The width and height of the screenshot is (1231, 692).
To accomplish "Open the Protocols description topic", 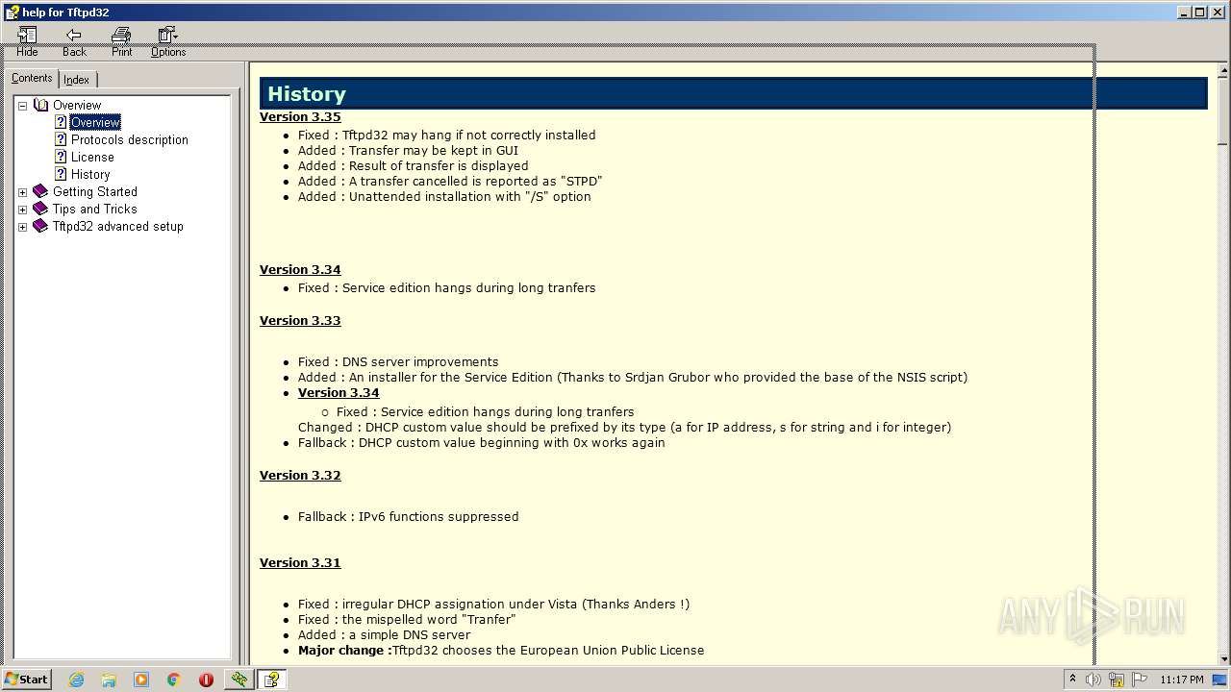I will click(x=130, y=139).
